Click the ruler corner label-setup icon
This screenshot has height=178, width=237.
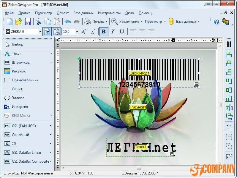pyautogui.click(x=57, y=40)
